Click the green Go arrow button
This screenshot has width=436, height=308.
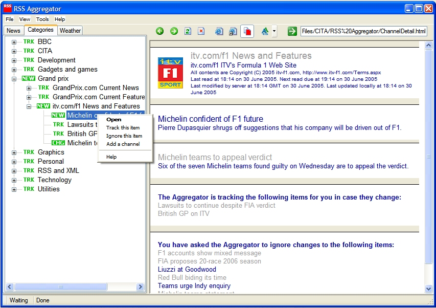tap(292, 31)
